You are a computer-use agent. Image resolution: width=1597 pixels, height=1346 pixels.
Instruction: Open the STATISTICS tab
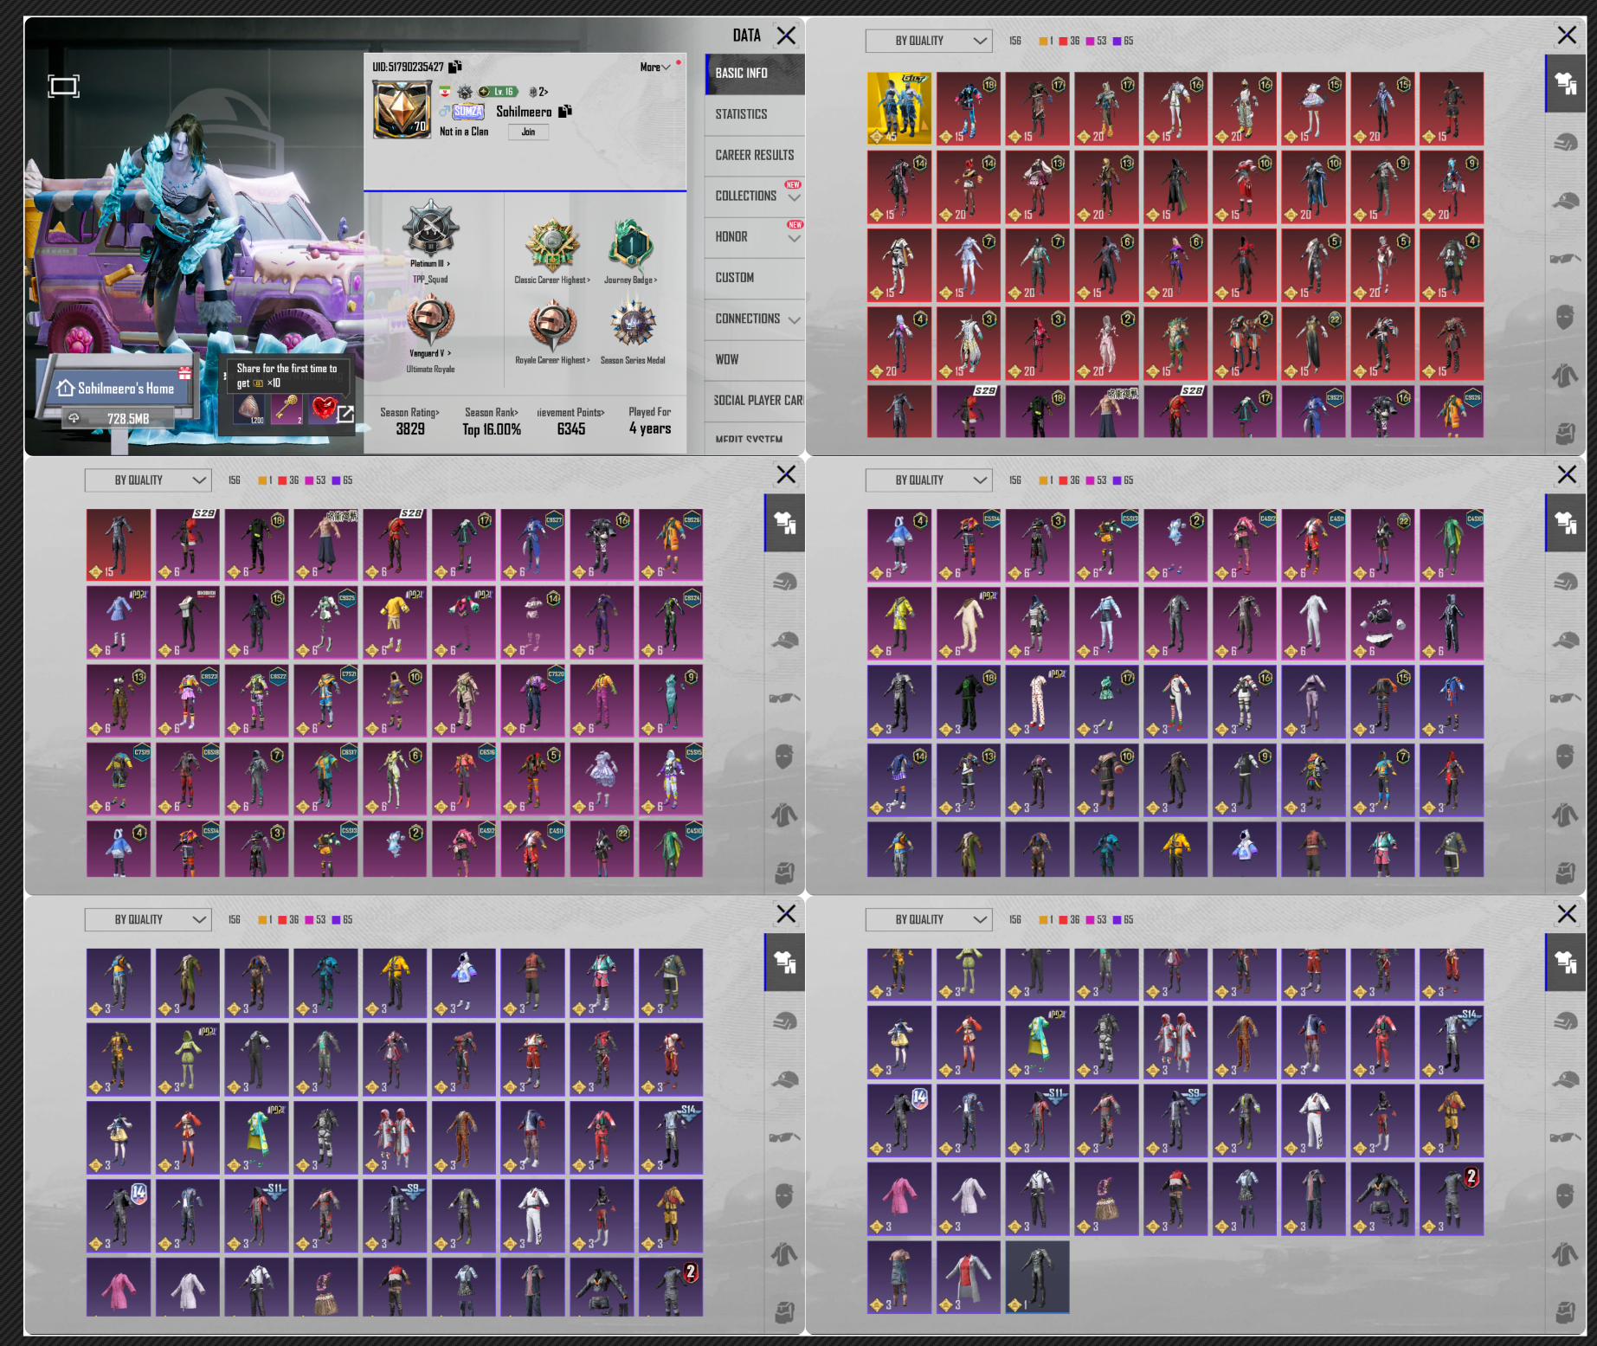click(755, 114)
